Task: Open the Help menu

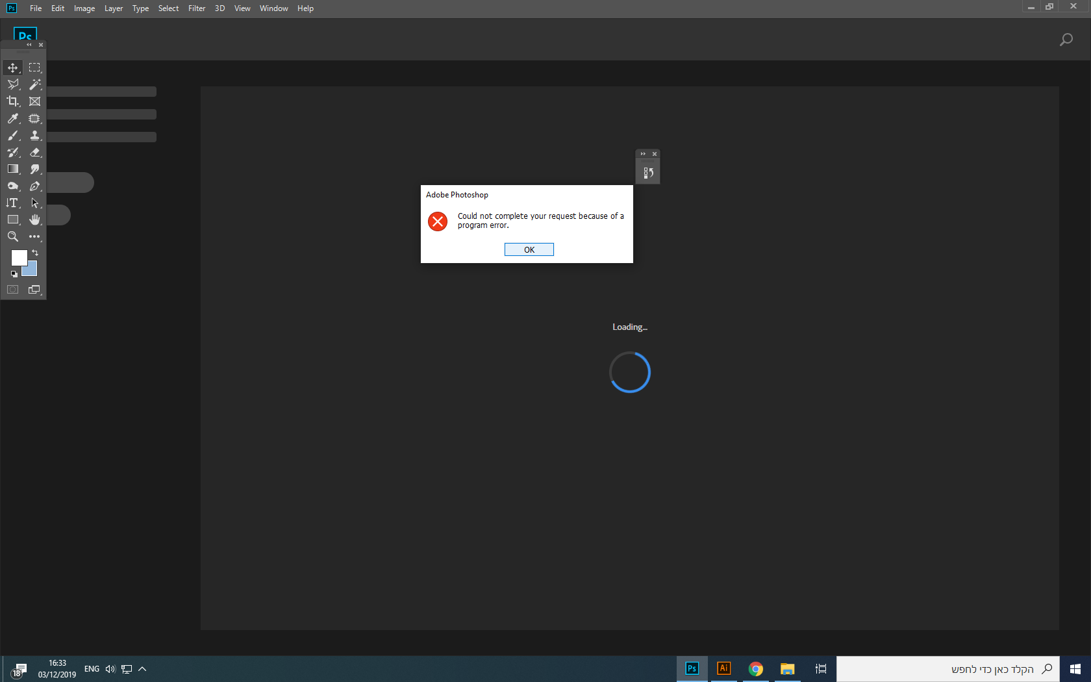Action: pos(305,8)
